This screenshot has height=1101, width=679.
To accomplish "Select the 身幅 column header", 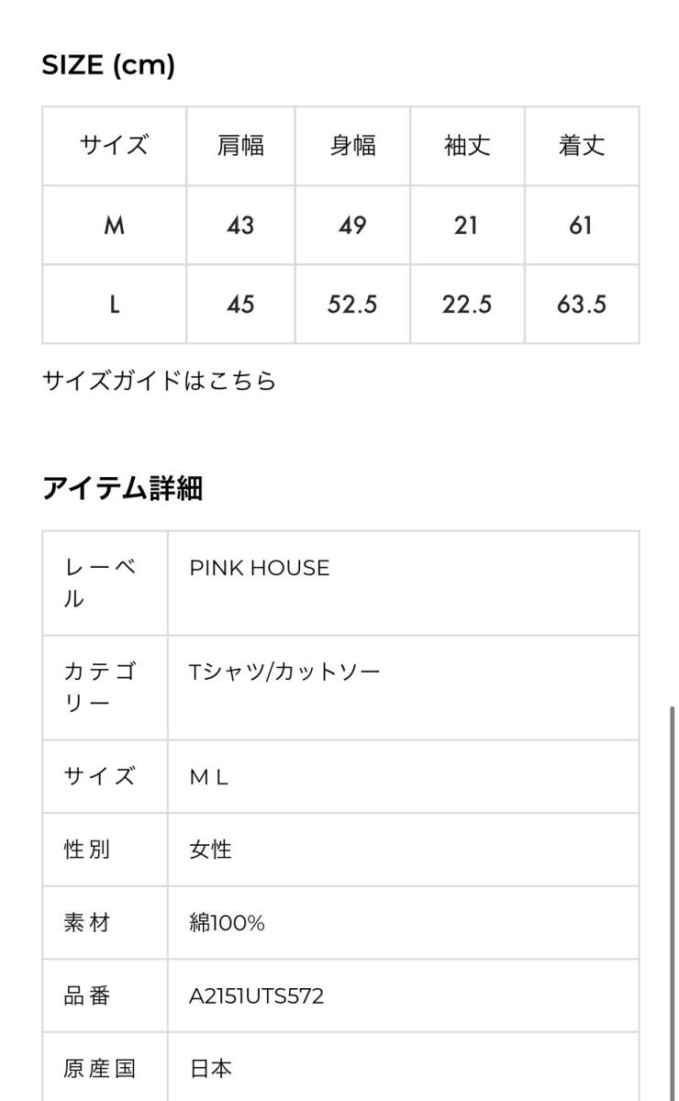I will 352,146.
